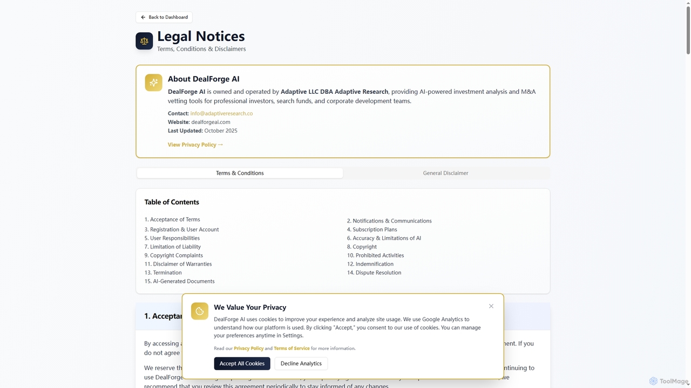
Task: Click the scales-of-justice Legal Notices icon
Action: [x=144, y=41]
